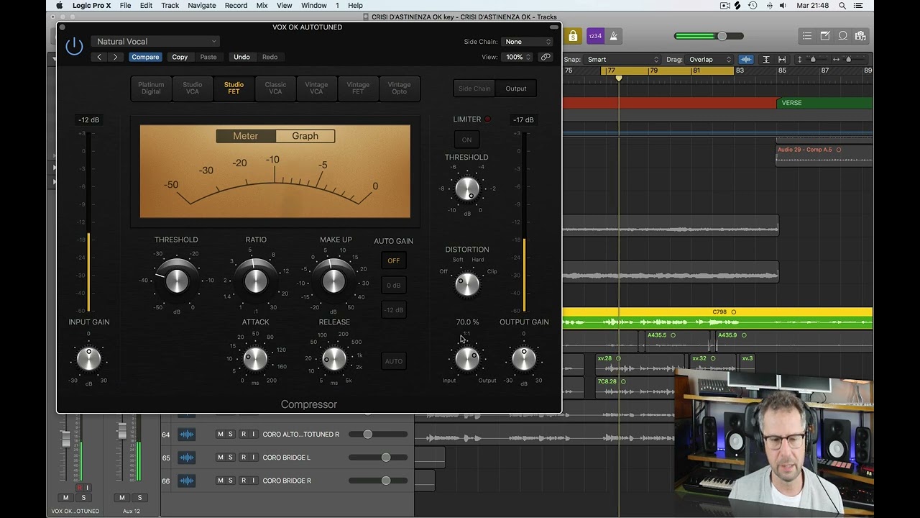Switch to the Classic VCA model tab
The height and width of the screenshot is (518, 920).
tap(275, 88)
